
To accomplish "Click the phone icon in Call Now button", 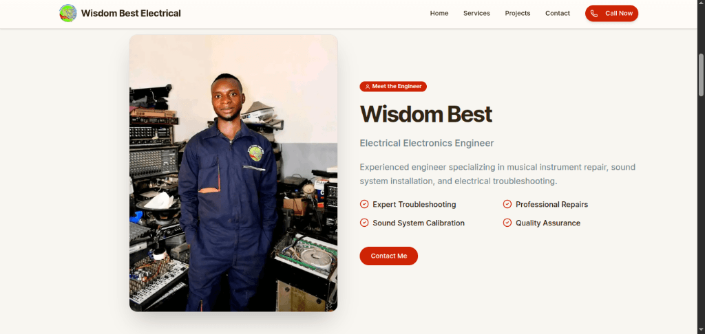I will click(x=594, y=14).
